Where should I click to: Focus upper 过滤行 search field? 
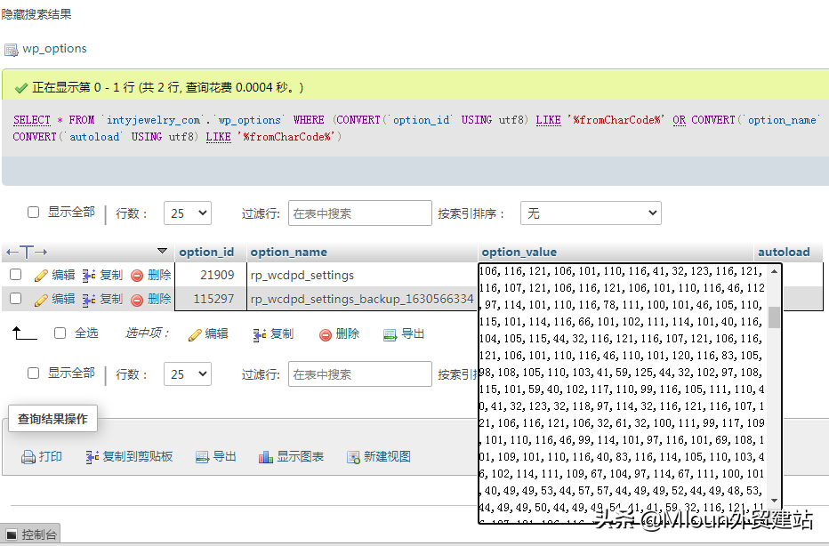360,213
